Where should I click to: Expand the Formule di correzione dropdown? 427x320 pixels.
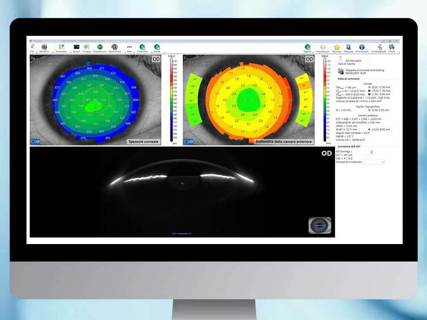tap(373, 162)
